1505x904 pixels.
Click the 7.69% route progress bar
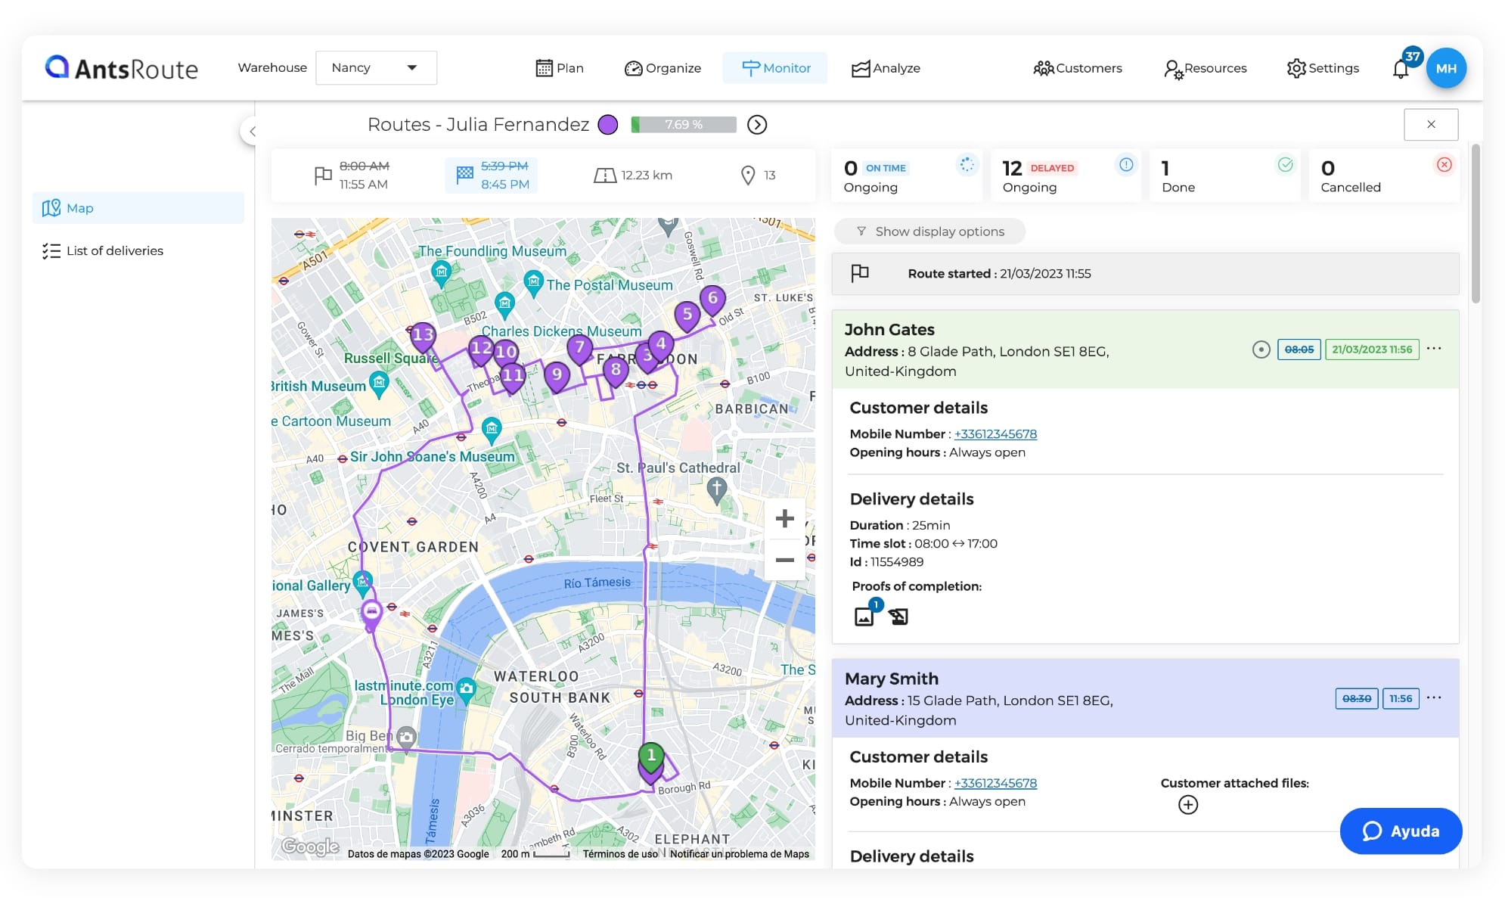[683, 124]
